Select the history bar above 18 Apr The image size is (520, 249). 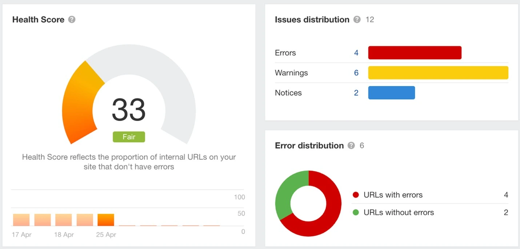click(x=64, y=220)
